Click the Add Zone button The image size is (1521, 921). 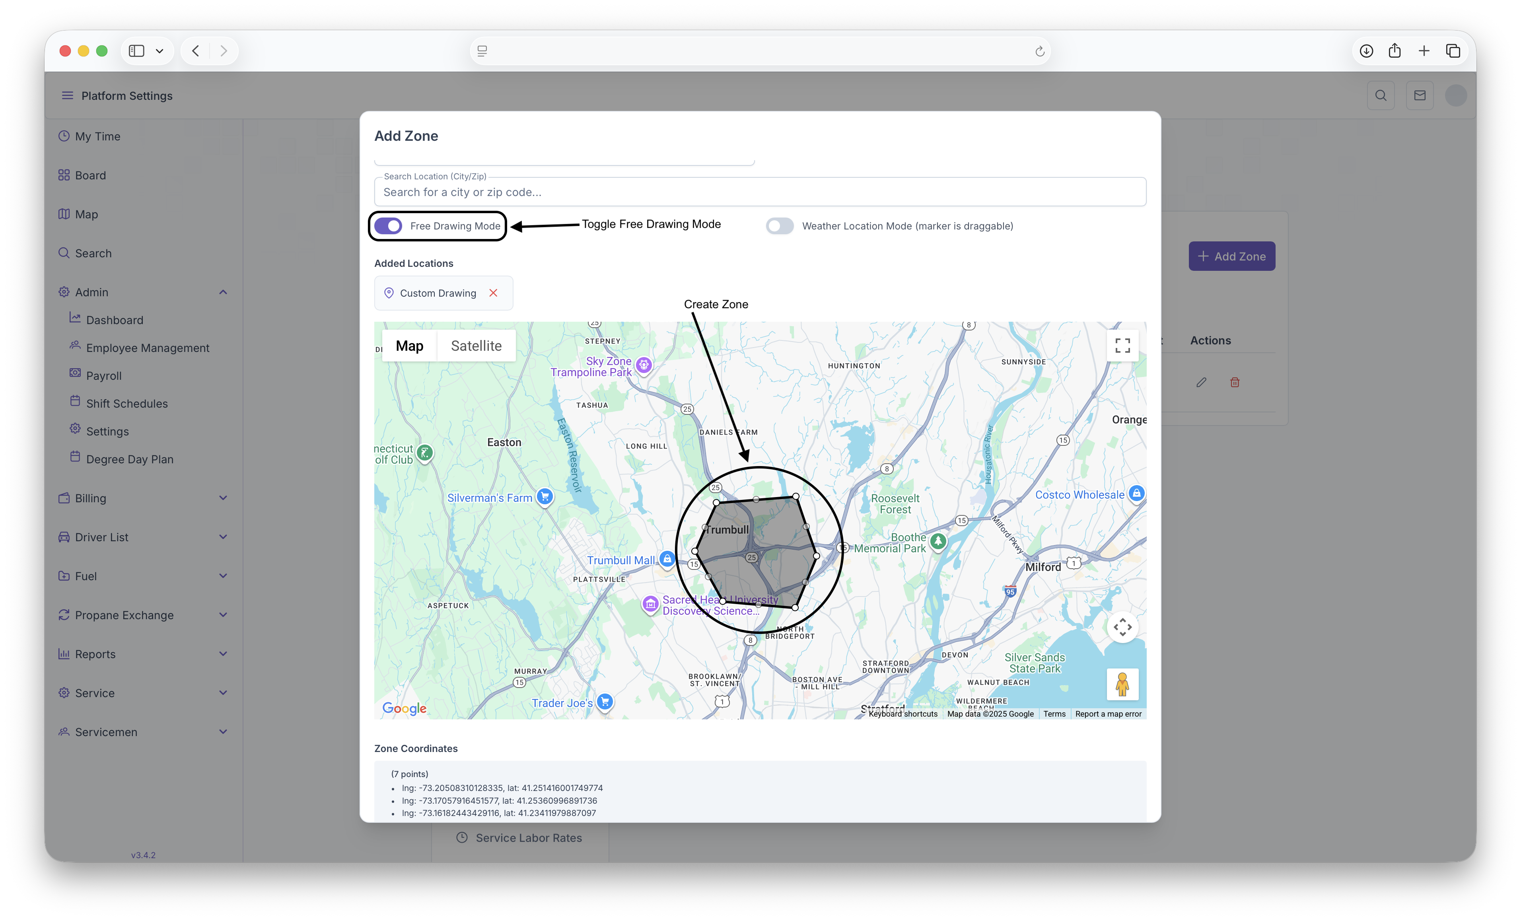(x=1231, y=256)
